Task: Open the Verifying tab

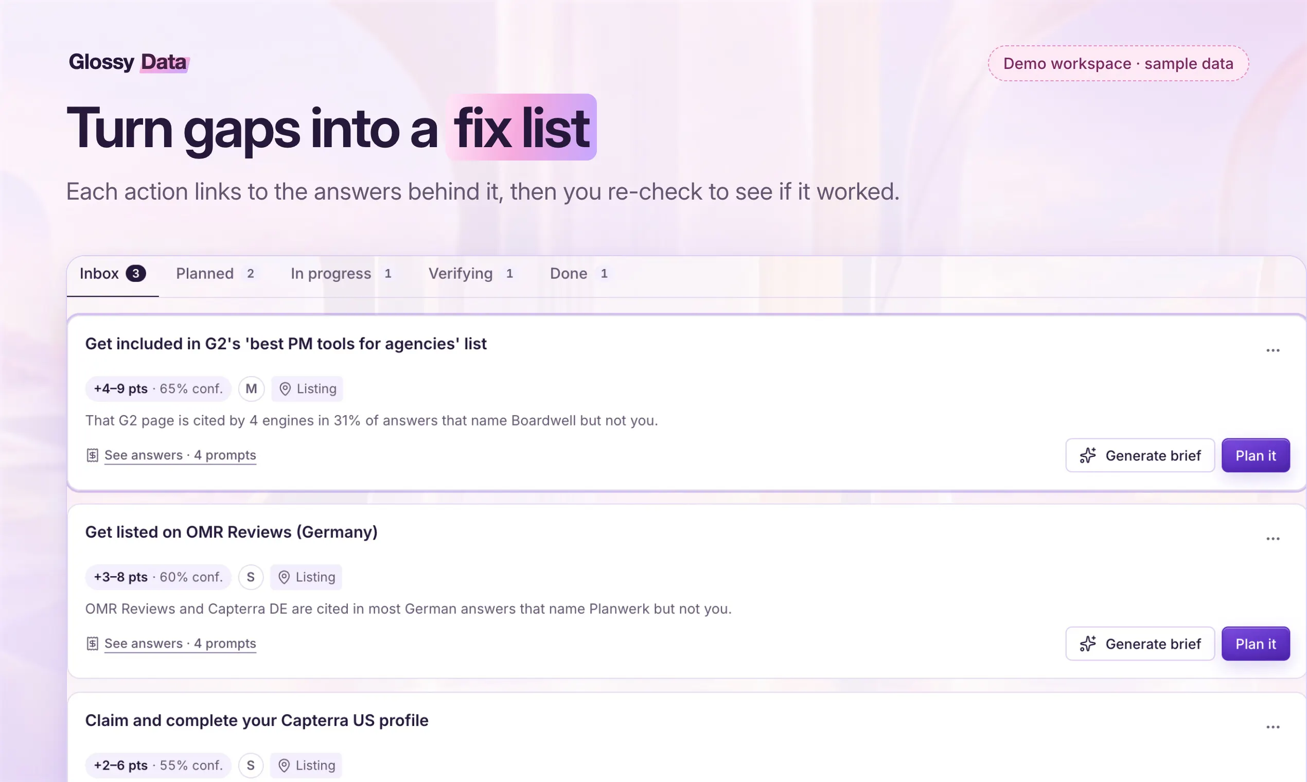Action: tap(472, 274)
